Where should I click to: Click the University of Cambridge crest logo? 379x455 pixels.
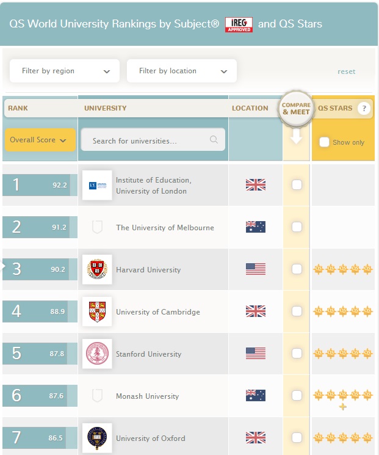(x=97, y=311)
